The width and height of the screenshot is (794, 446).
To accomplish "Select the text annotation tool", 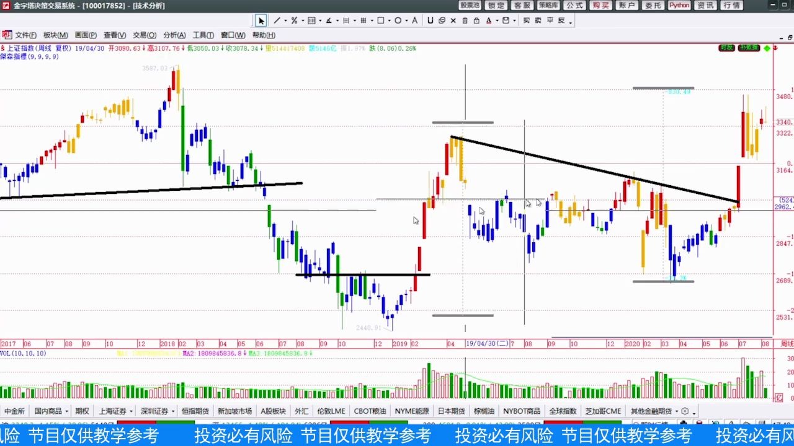I will [x=414, y=20].
